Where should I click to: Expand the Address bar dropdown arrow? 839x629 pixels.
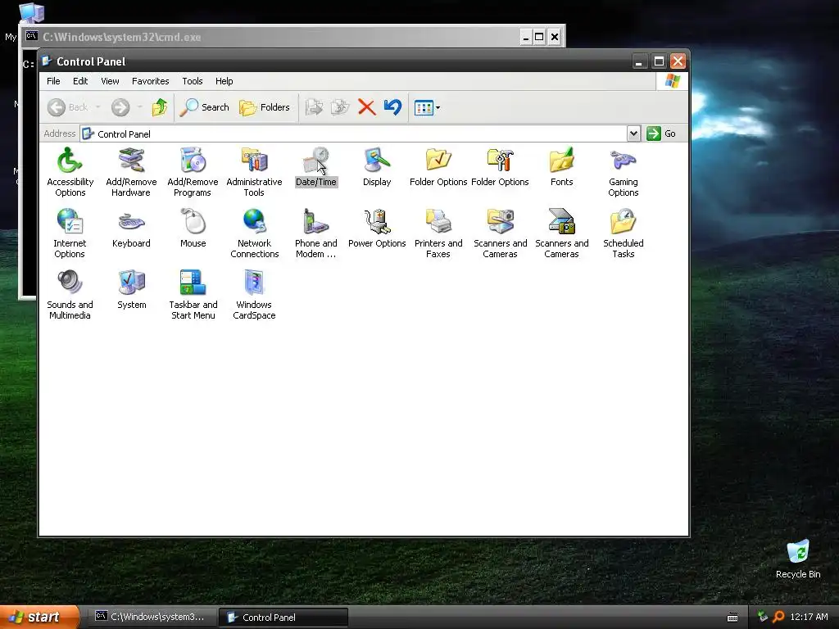(633, 133)
